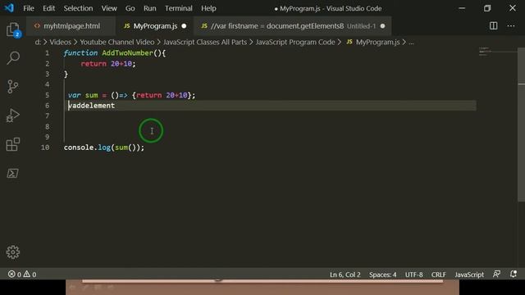
Task: Click 'sum' variable on line 5
Action: [91, 95]
